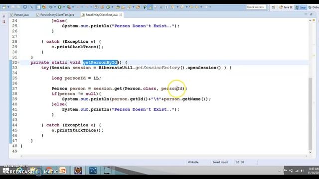Click the HibernateUtil text on line 33

pyautogui.click(x=116, y=68)
